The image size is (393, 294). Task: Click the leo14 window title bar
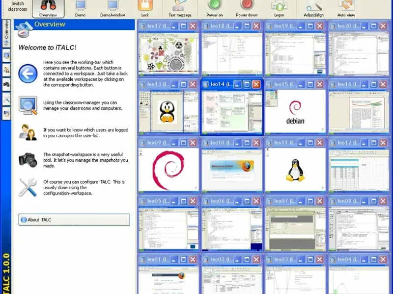(x=232, y=84)
